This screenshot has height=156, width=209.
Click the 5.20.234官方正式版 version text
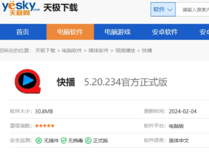point(126,82)
